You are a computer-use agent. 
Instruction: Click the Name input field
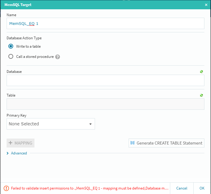[106, 23]
